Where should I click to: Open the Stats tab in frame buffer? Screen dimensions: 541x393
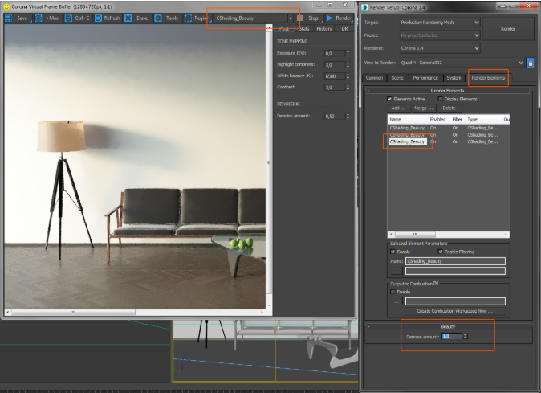tap(304, 29)
